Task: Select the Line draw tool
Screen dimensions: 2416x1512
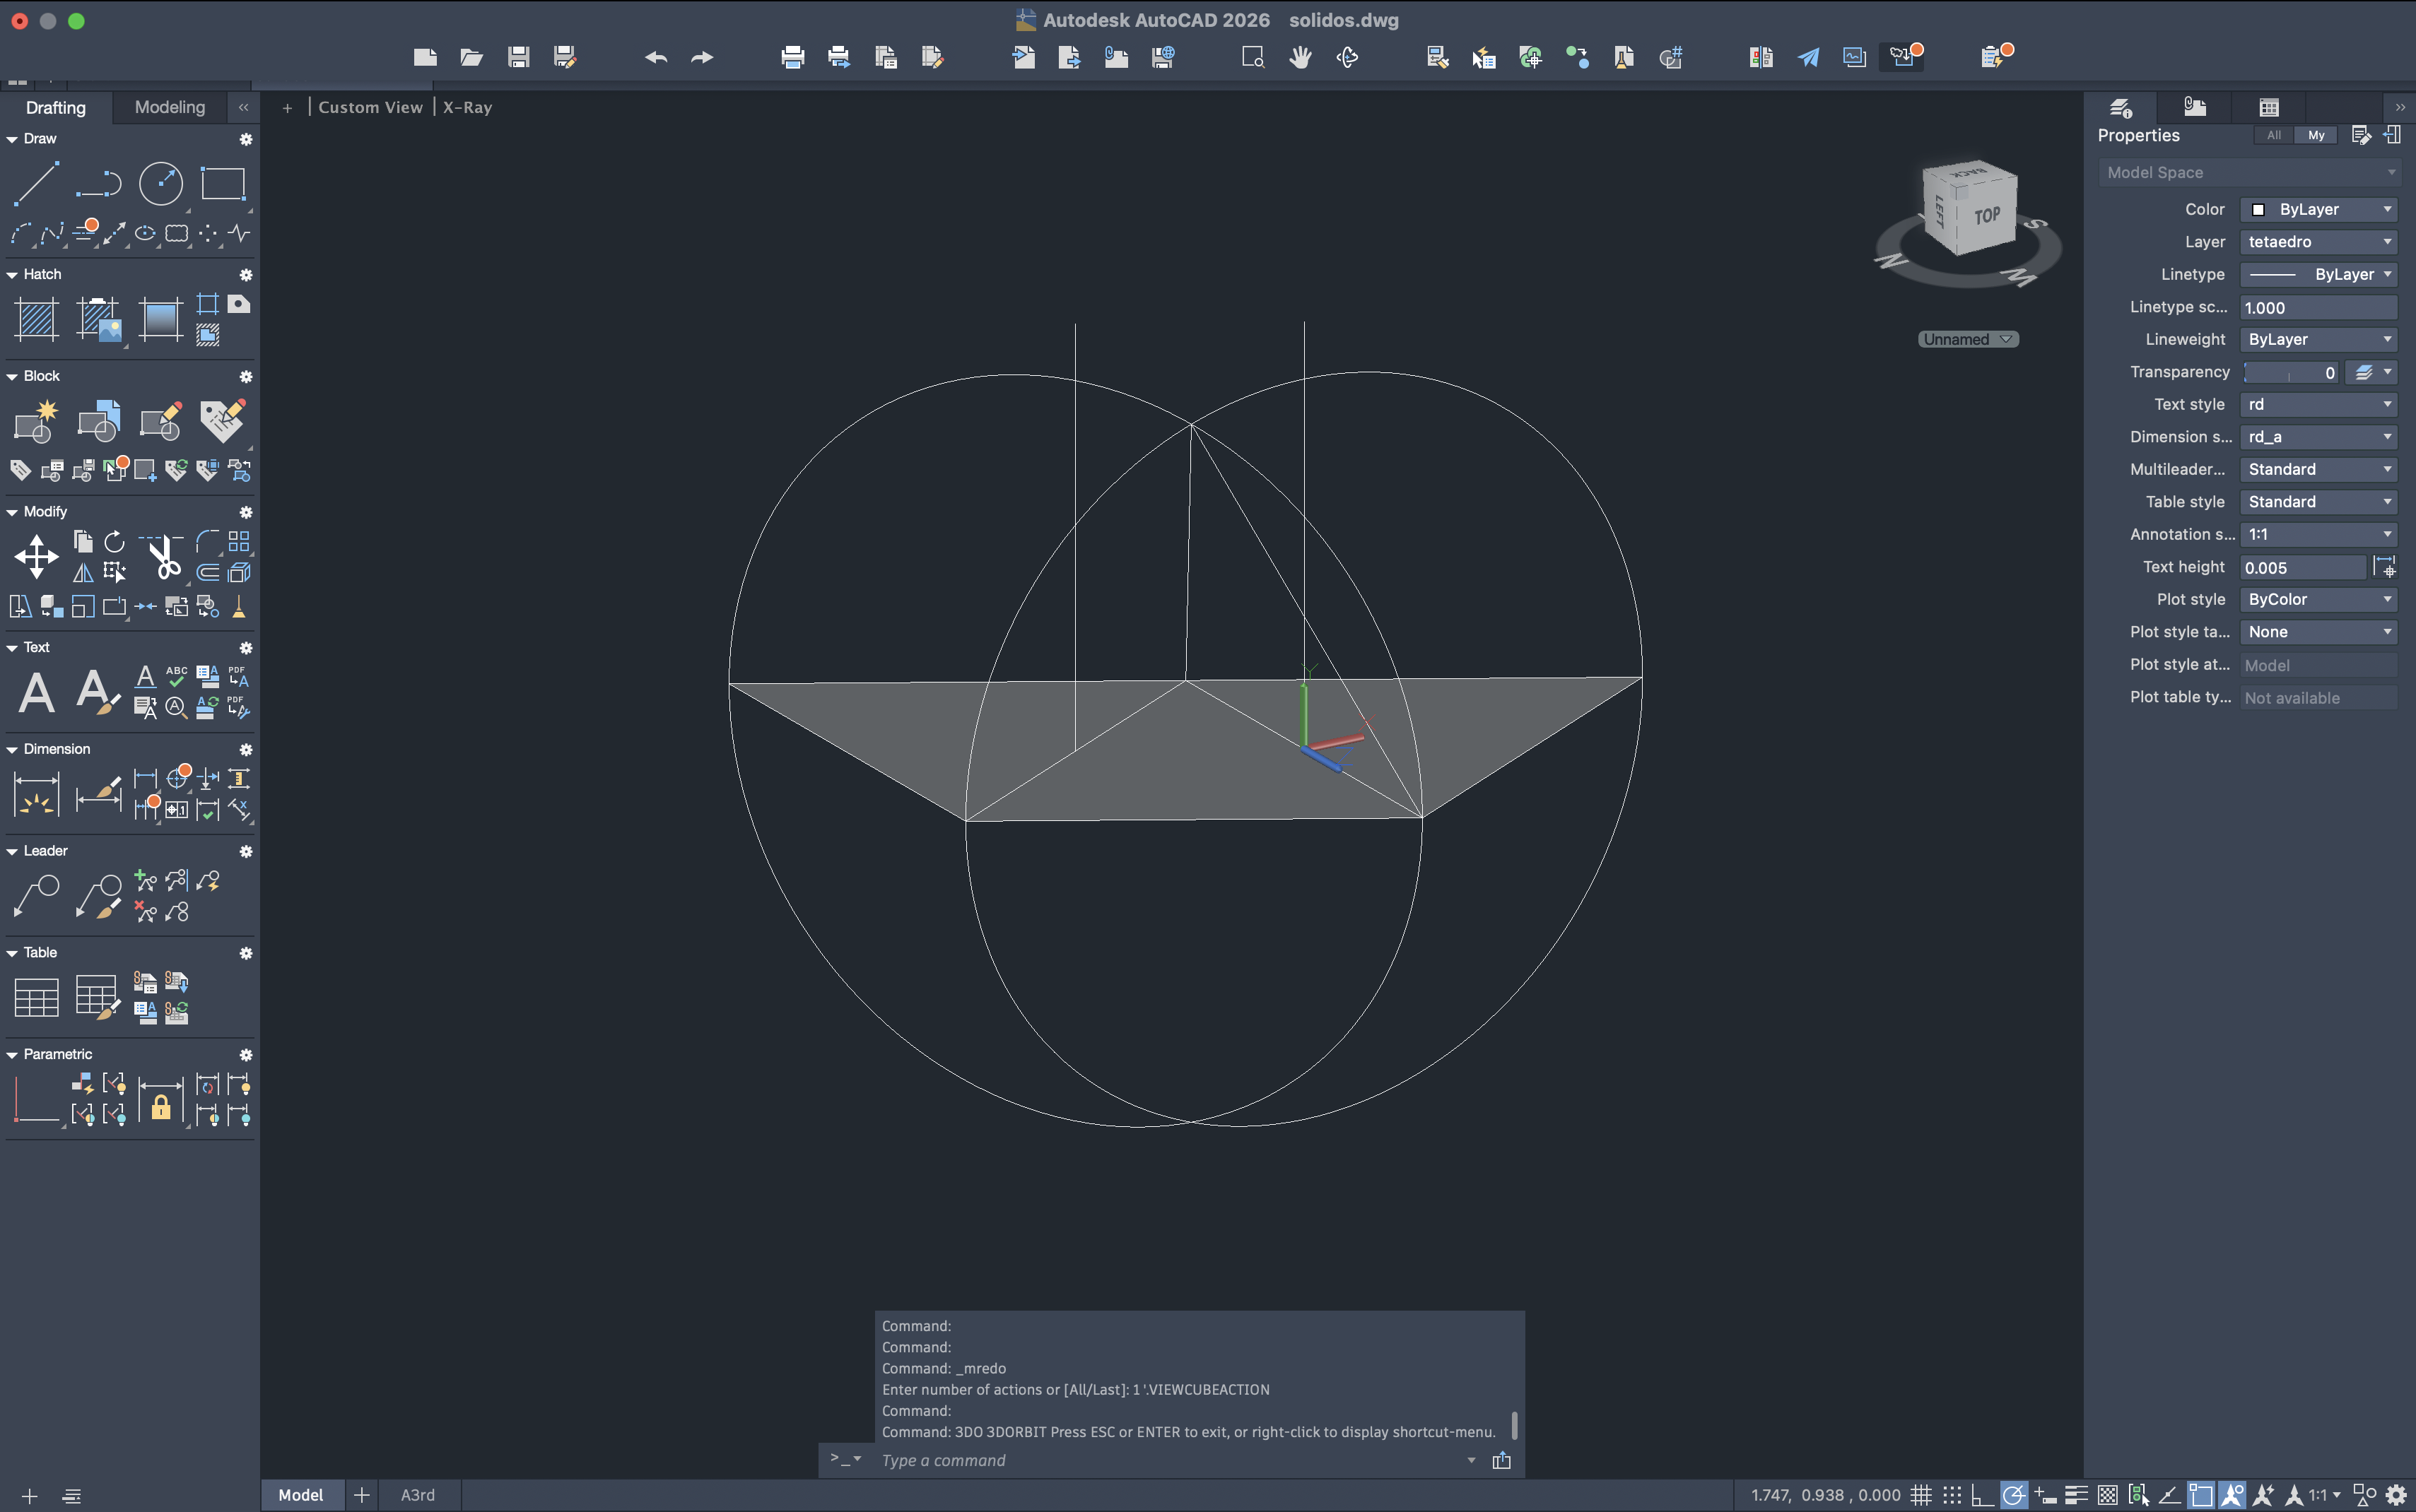Action: (36, 184)
